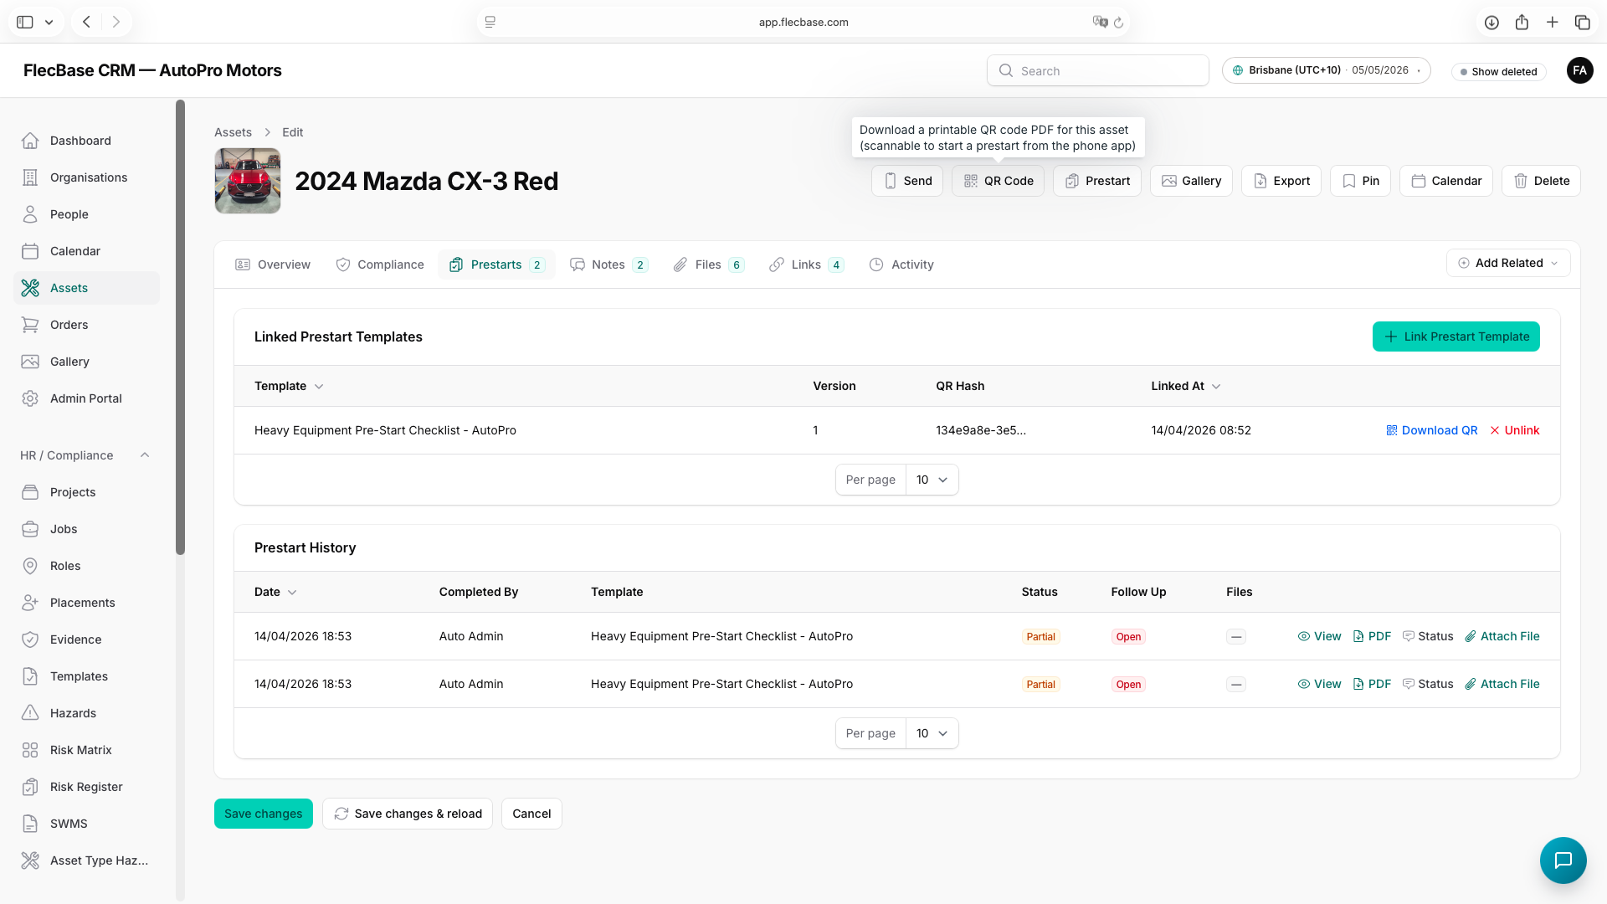1607x904 pixels.
Task: Sort by Template column
Action: coord(289,386)
